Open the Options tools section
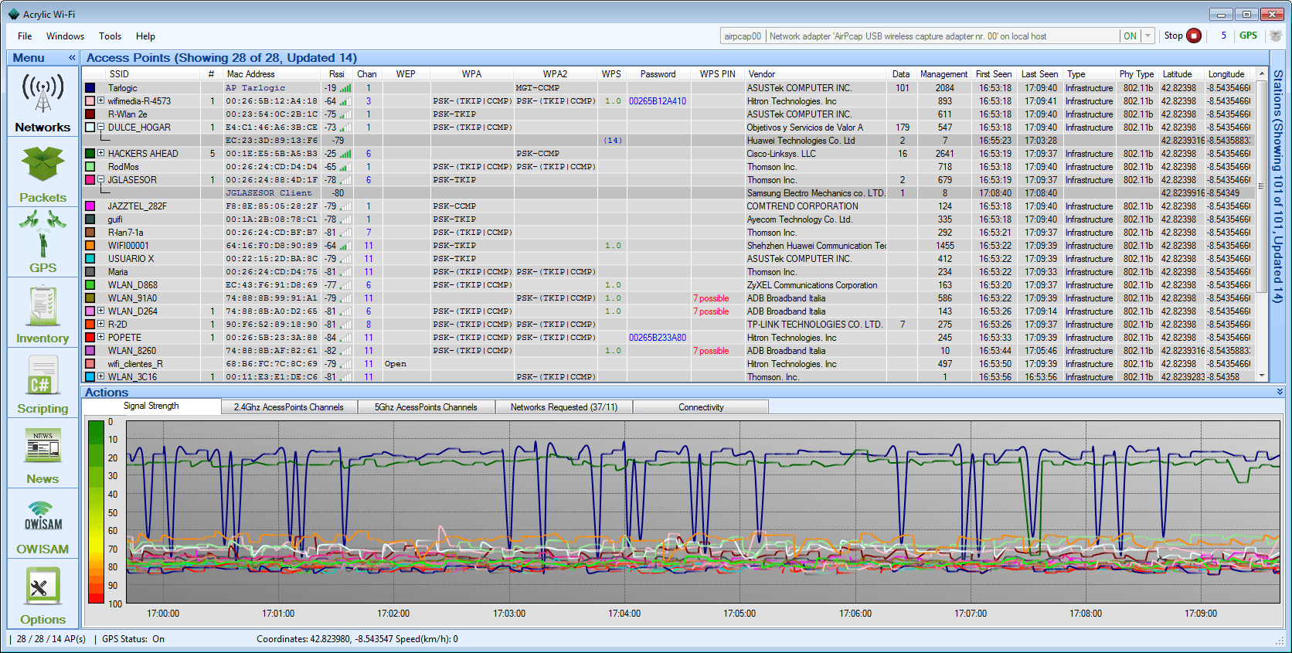The height and width of the screenshot is (653, 1292). (42, 595)
